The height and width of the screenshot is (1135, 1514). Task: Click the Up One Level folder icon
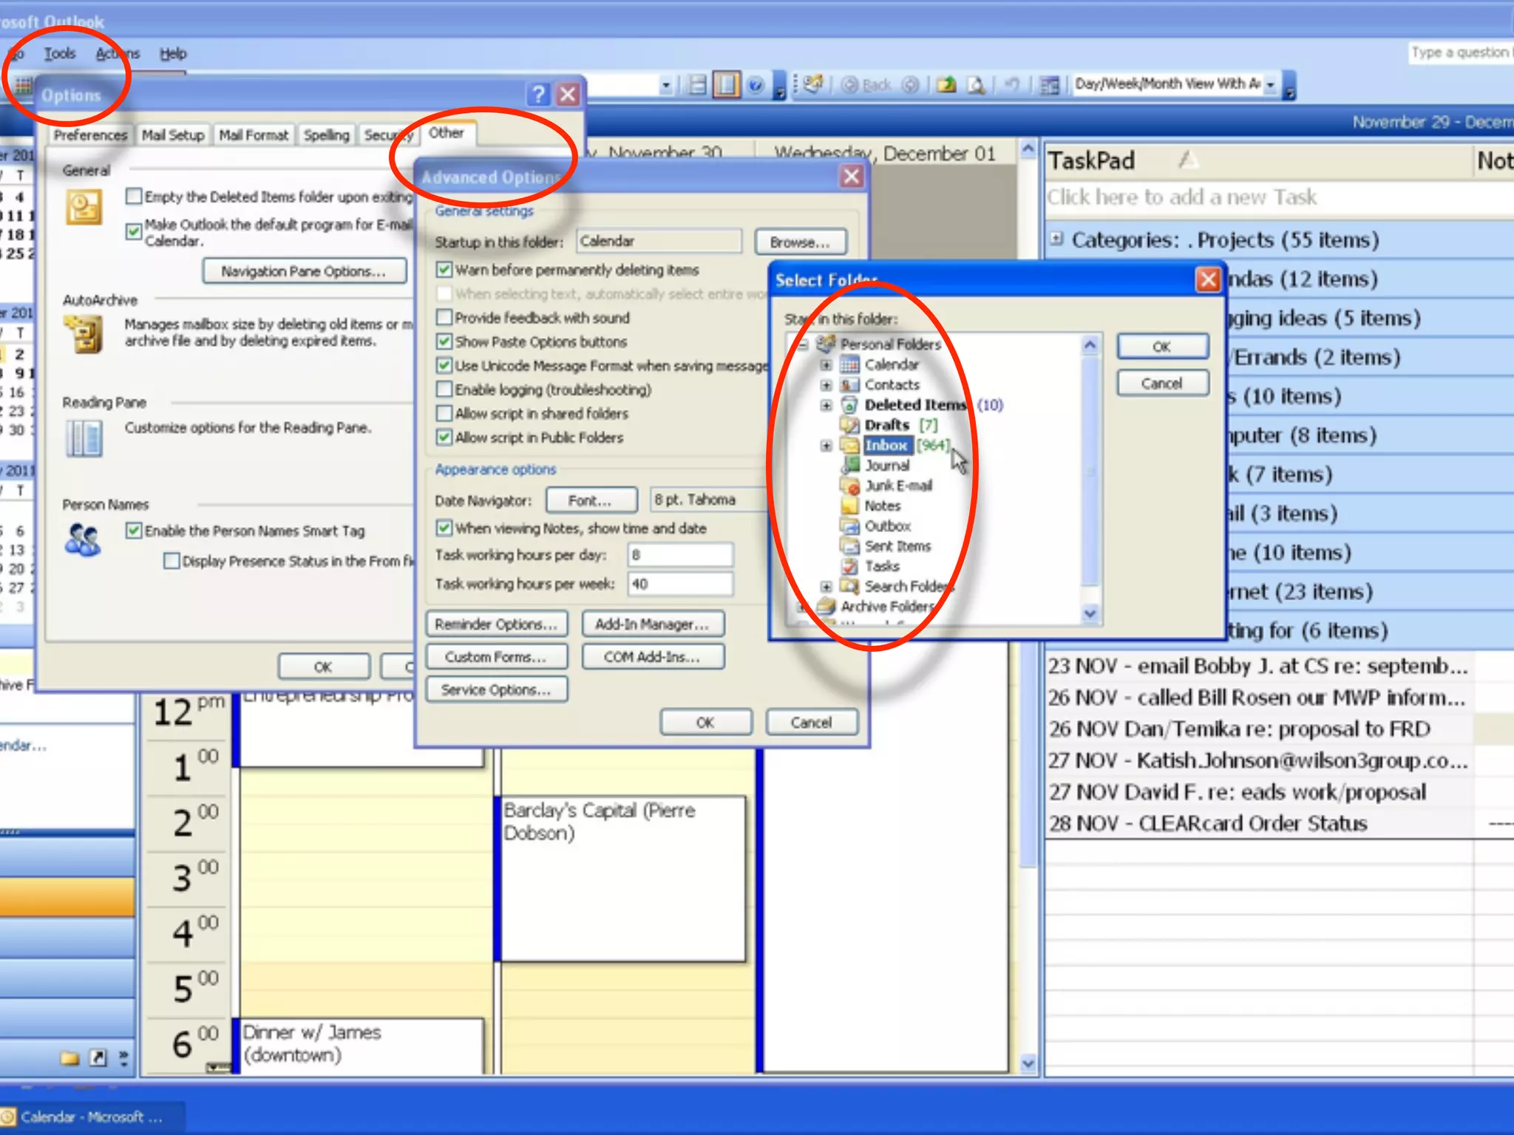[946, 85]
